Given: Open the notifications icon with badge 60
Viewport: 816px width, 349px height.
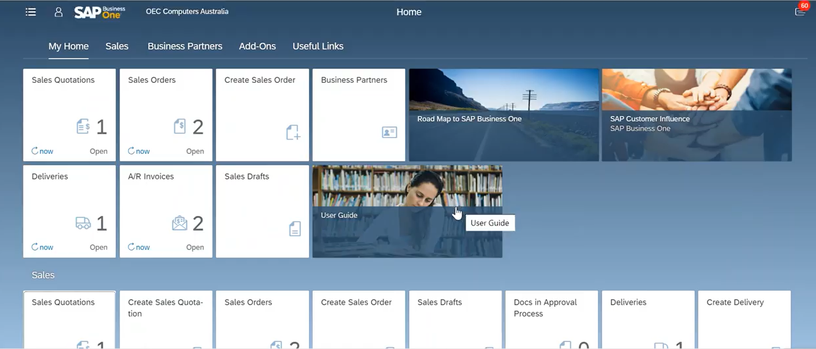Looking at the screenshot, I should tap(800, 11).
